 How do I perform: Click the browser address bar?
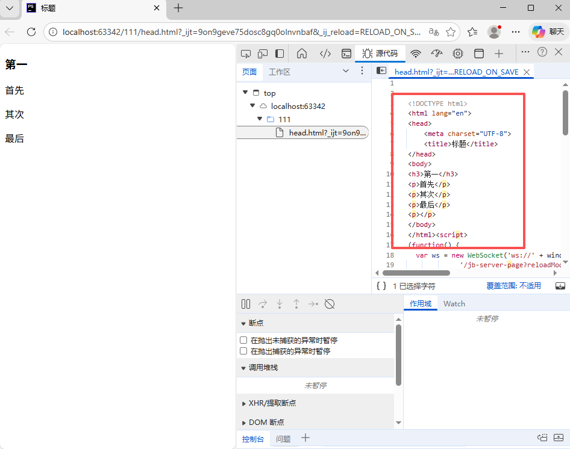pos(242,32)
